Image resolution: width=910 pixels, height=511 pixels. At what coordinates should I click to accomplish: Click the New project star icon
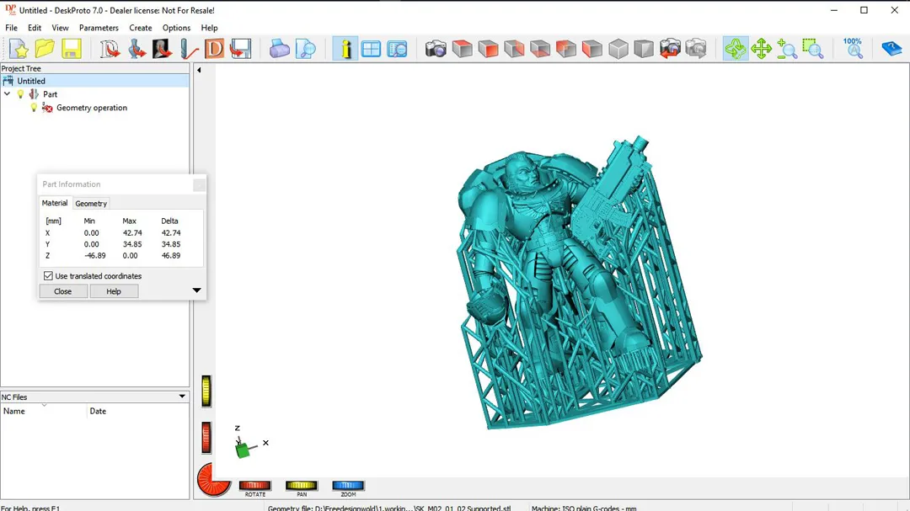[x=19, y=49]
